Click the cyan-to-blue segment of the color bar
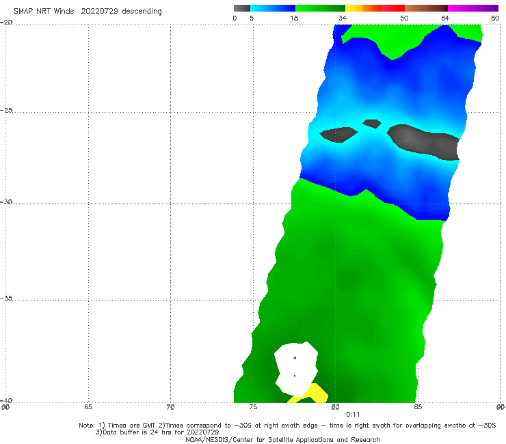This screenshot has height=444, width=506. pos(273,8)
